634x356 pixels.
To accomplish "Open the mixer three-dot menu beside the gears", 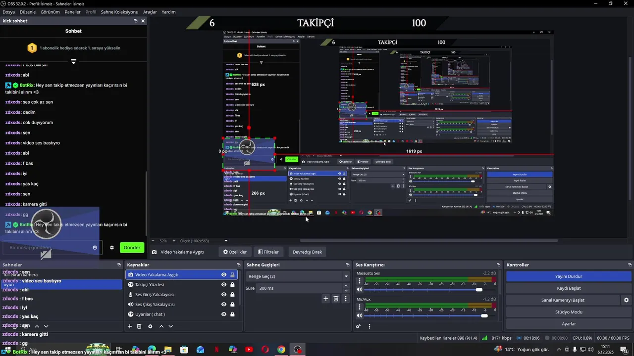I will pos(369,326).
